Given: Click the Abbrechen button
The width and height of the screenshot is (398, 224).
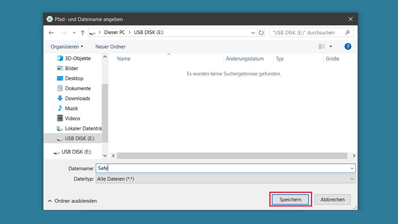Looking at the screenshot, I should tap(333, 199).
